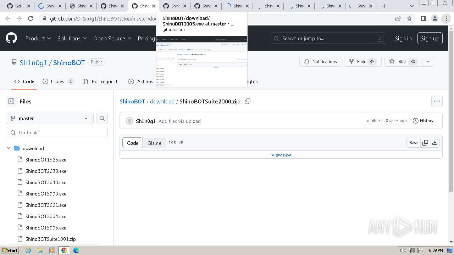This screenshot has height=255, width=454.
Task: Download the raw file icon
Action: tap(435, 143)
